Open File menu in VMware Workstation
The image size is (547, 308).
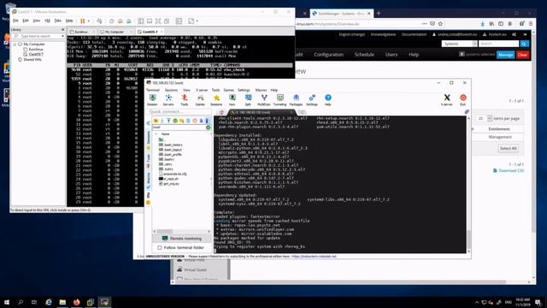(15, 21)
